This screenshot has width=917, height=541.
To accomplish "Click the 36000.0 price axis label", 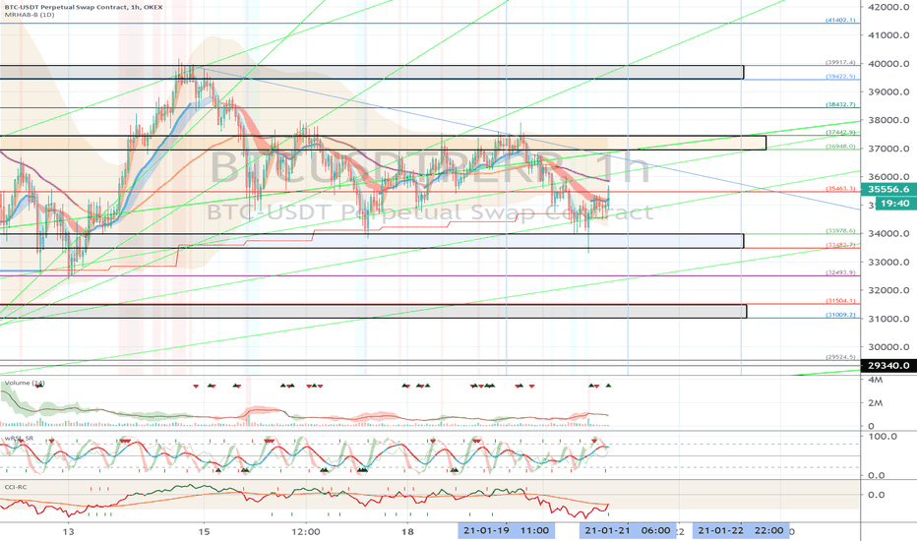I will tap(888, 177).
